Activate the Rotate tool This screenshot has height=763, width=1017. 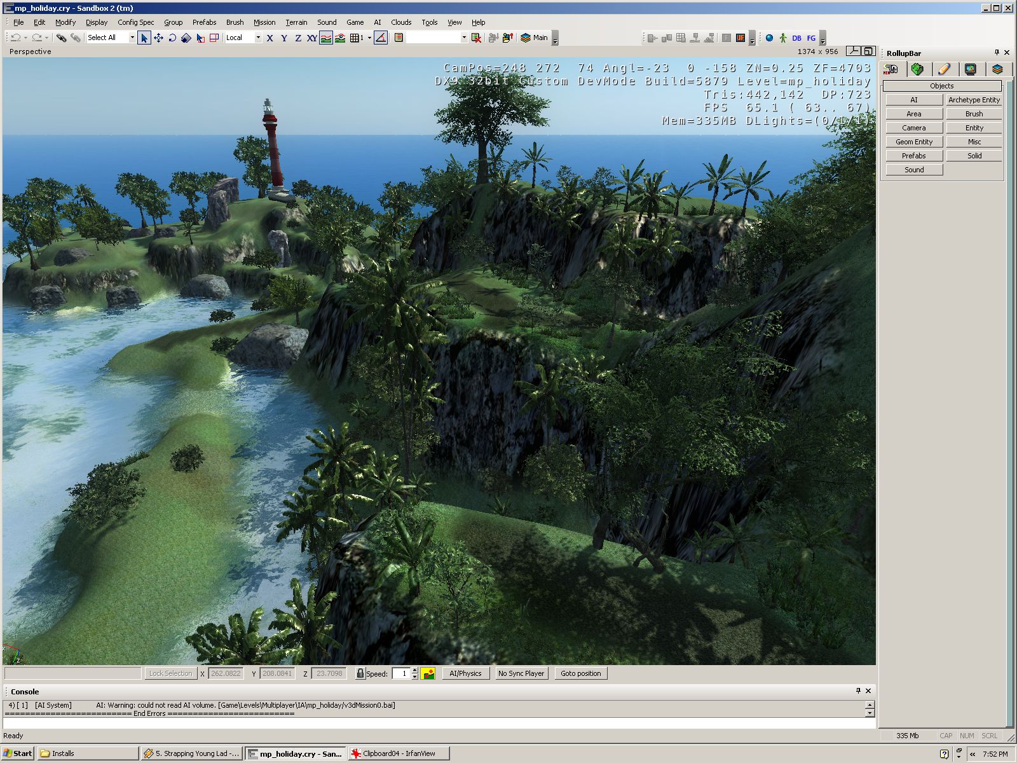(x=172, y=38)
